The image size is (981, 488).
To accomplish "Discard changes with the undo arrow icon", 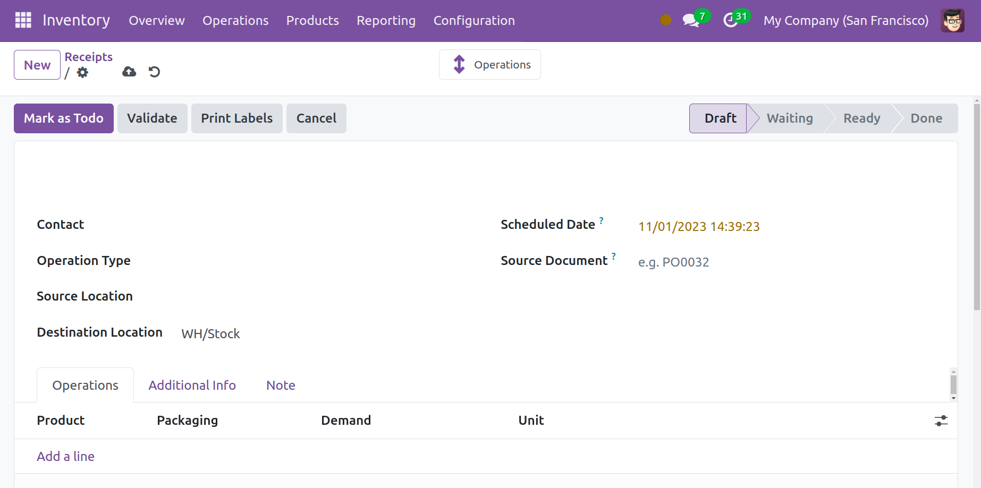I will tap(154, 72).
